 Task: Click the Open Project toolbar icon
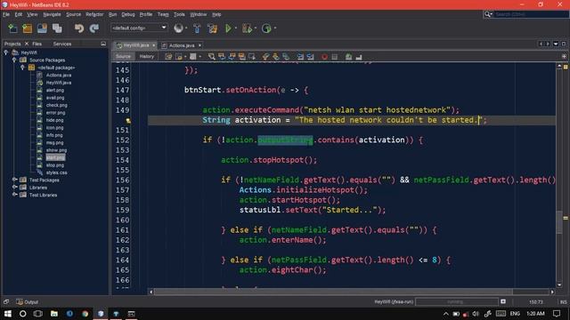[42, 28]
